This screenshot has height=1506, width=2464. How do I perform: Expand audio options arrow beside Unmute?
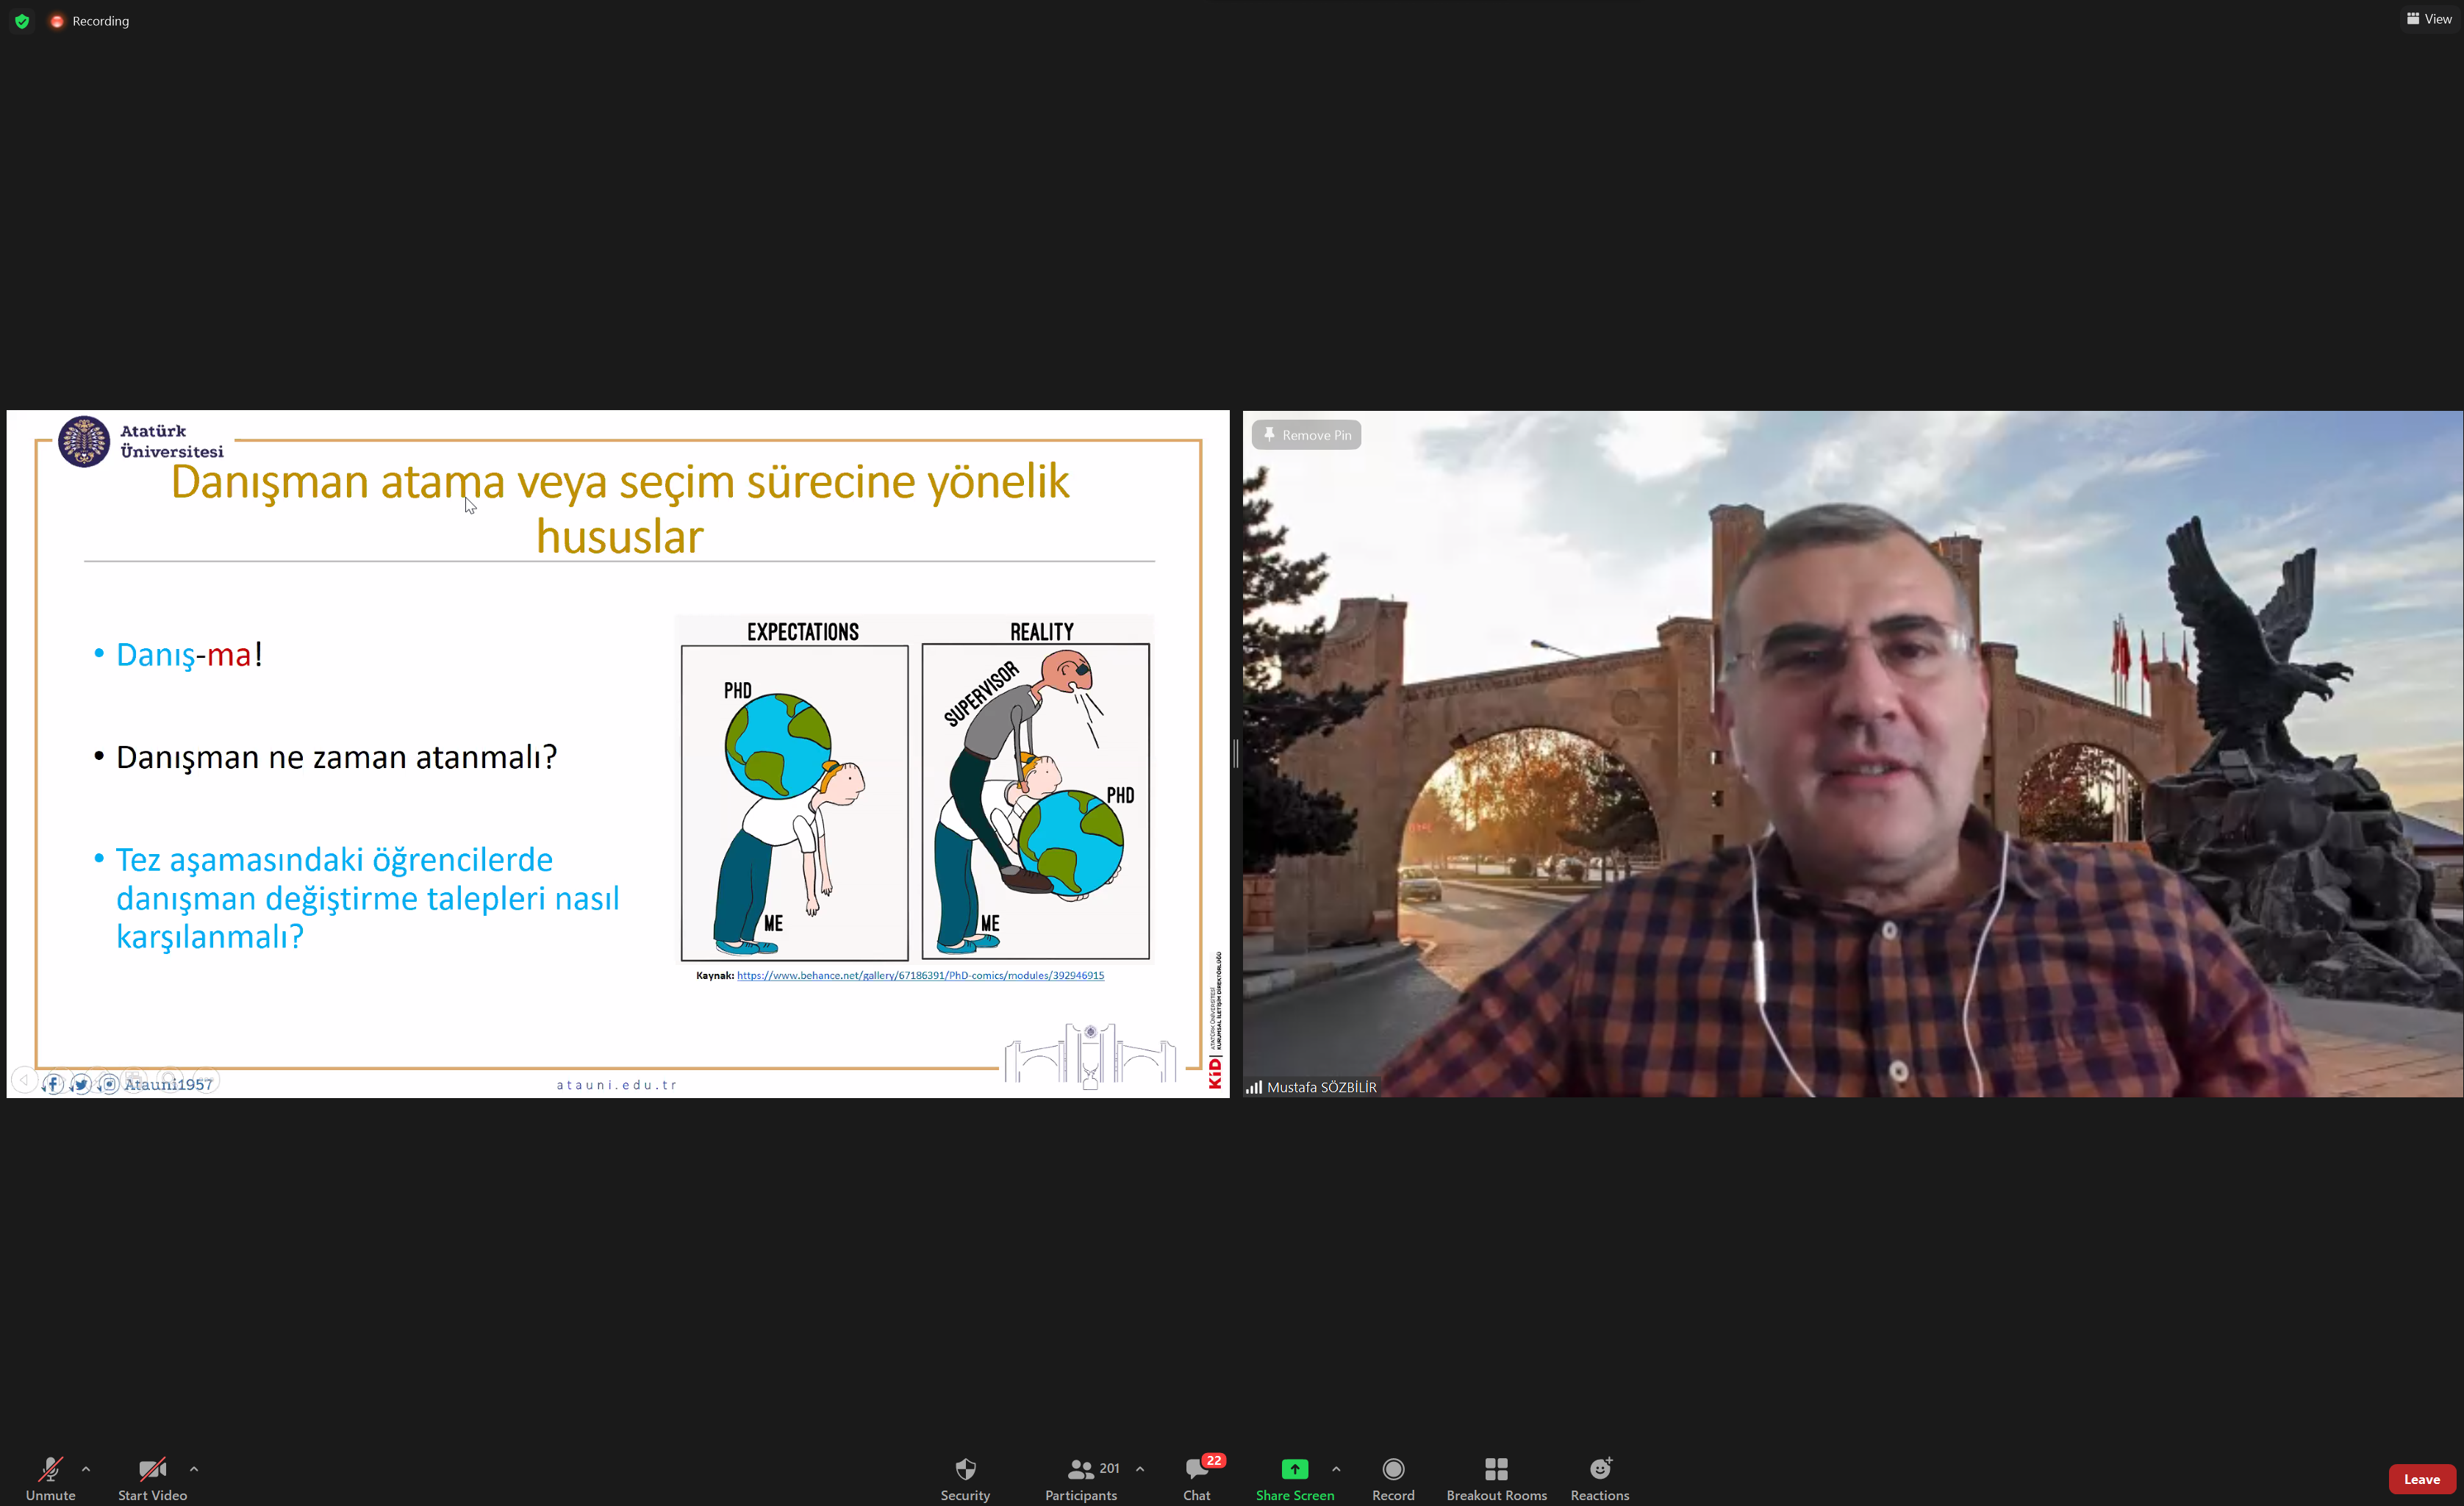(x=86, y=1469)
